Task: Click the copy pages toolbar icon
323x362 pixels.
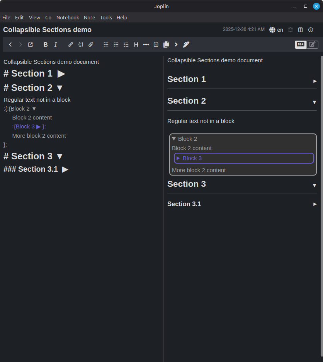Action: [166, 44]
